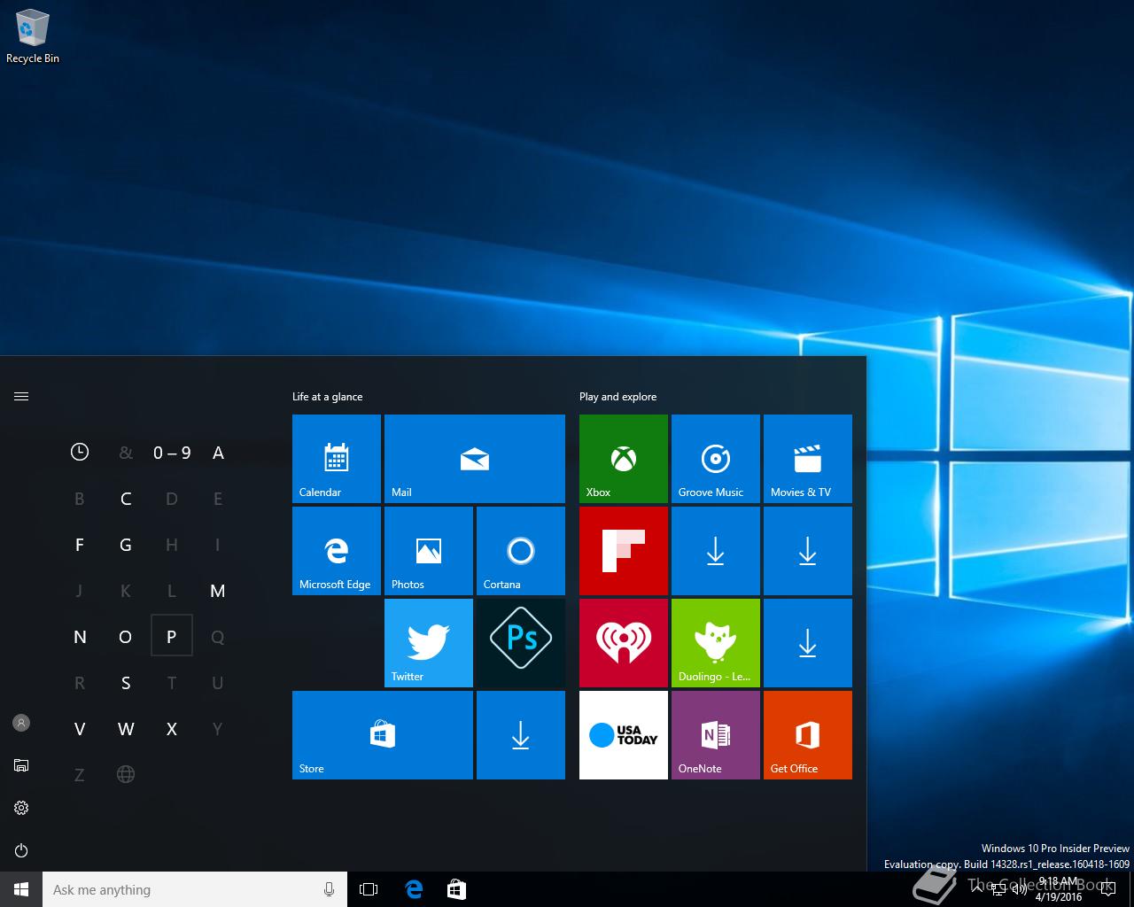Open the Mail tile
Viewport: 1134px width, 907px height.
click(475, 459)
